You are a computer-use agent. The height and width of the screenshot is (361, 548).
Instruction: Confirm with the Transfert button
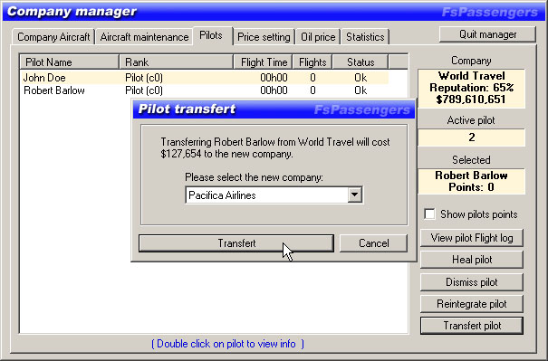[236, 243]
